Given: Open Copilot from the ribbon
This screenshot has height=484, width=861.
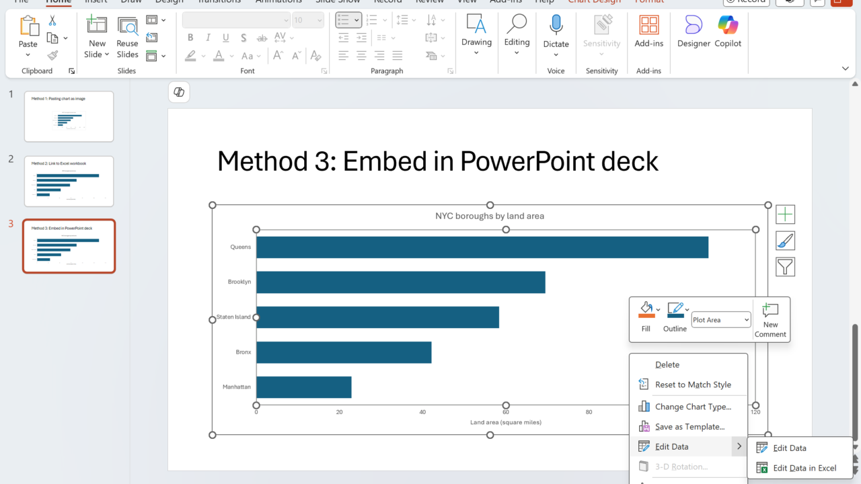Looking at the screenshot, I should point(728,31).
